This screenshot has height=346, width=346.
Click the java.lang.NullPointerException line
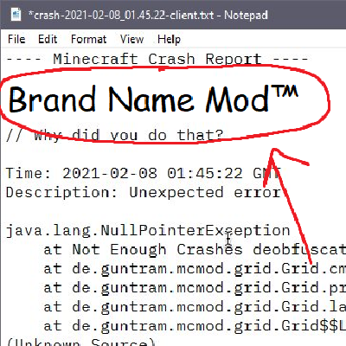(148, 231)
